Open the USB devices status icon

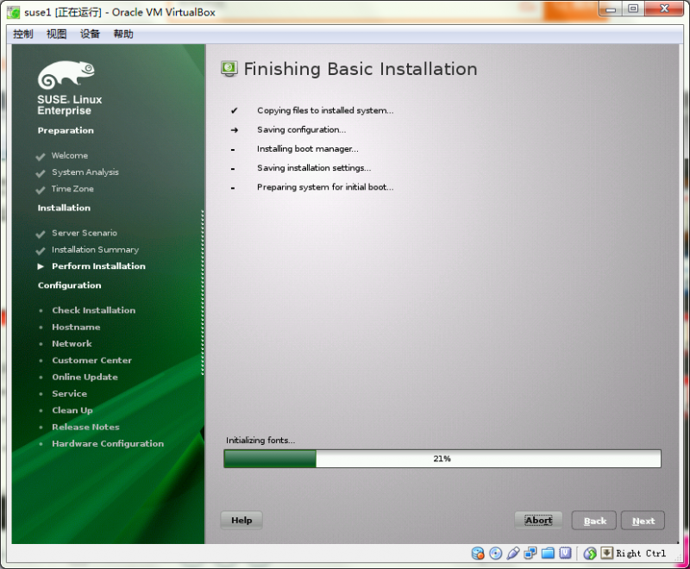(x=512, y=553)
